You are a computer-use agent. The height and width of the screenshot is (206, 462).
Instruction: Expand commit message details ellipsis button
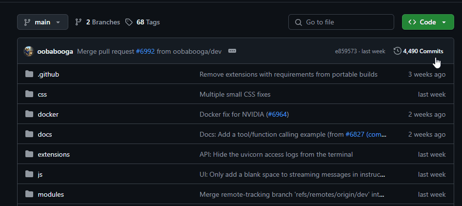(232, 51)
